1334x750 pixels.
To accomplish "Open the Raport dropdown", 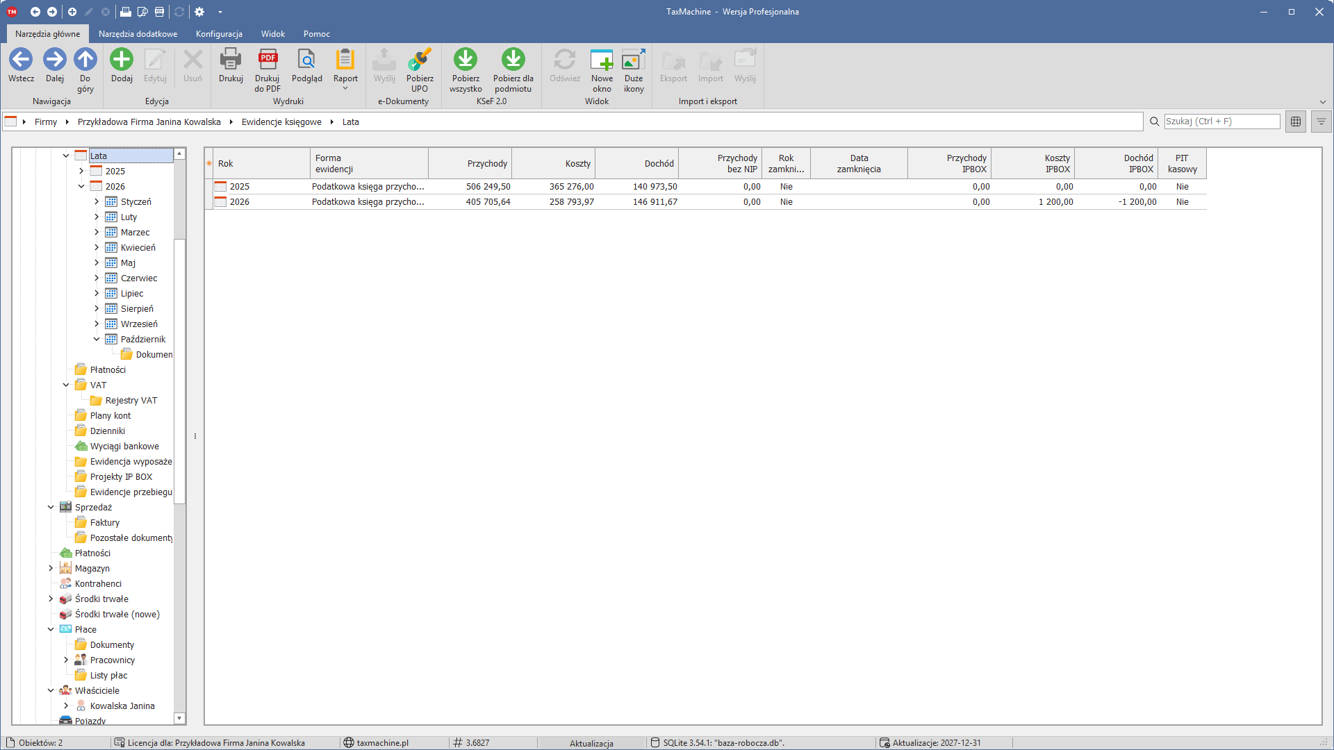I will (345, 69).
